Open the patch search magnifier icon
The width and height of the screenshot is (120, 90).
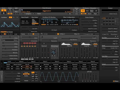pyautogui.click(x=22, y=10)
